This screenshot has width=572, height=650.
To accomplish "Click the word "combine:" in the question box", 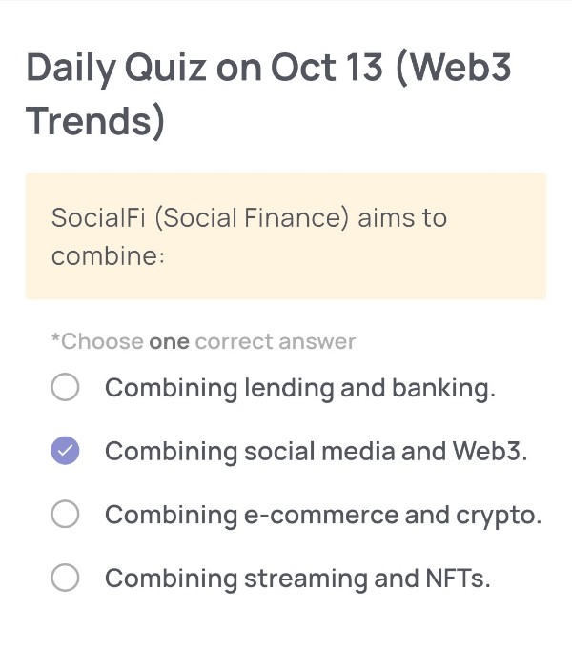I will (109, 256).
